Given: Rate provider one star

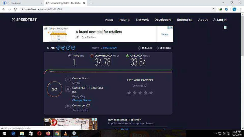Looking at the screenshot, I should (x=129, y=93).
